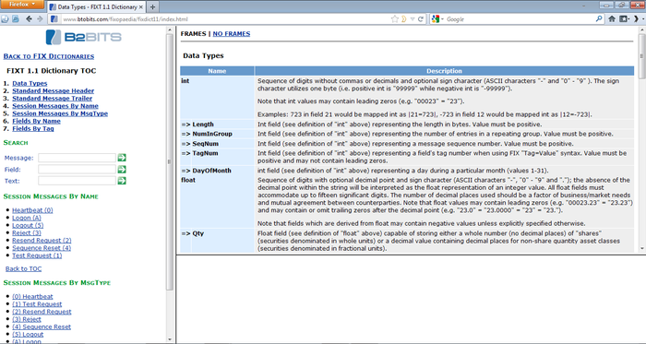Click the second blue toolbar icon near back arrow
This screenshot has height=344, width=646.
pyautogui.click(x=16, y=19)
